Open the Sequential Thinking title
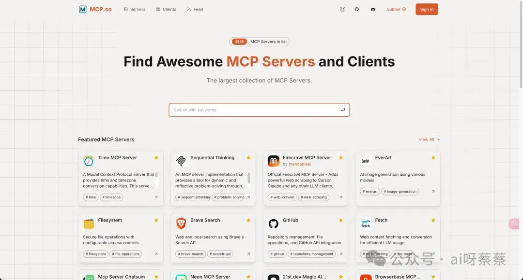 213,158
